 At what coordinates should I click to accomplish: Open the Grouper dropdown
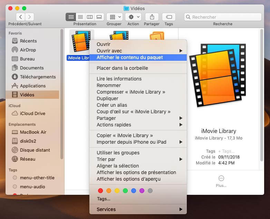click(x=115, y=17)
